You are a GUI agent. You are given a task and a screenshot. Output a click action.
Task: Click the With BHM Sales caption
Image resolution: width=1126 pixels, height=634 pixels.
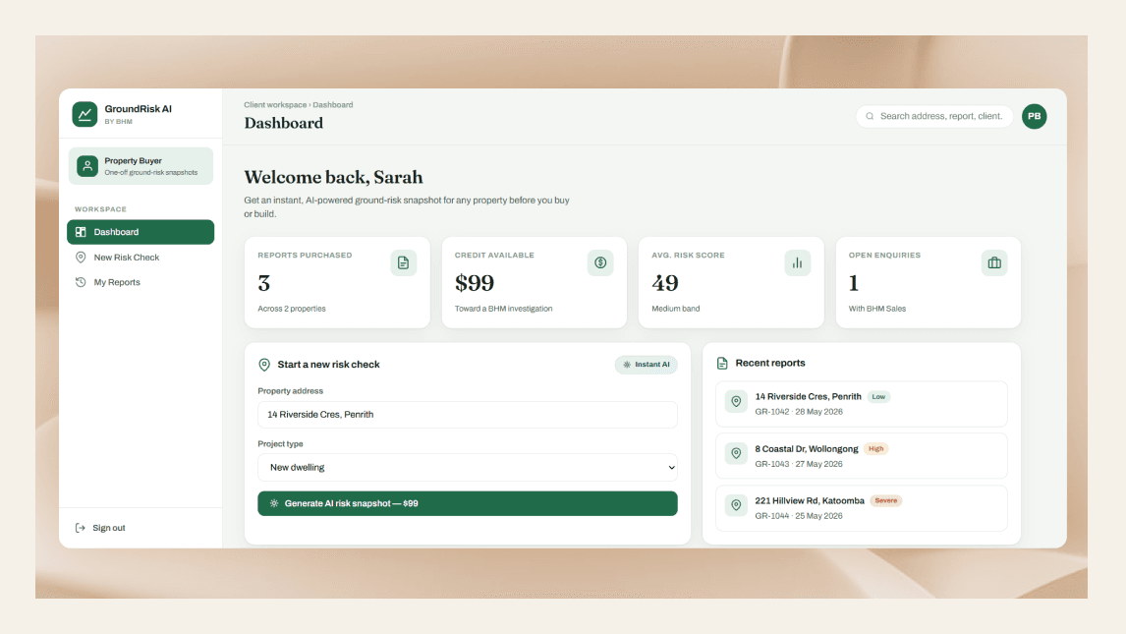pyautogui.click(x=877, y=309)
